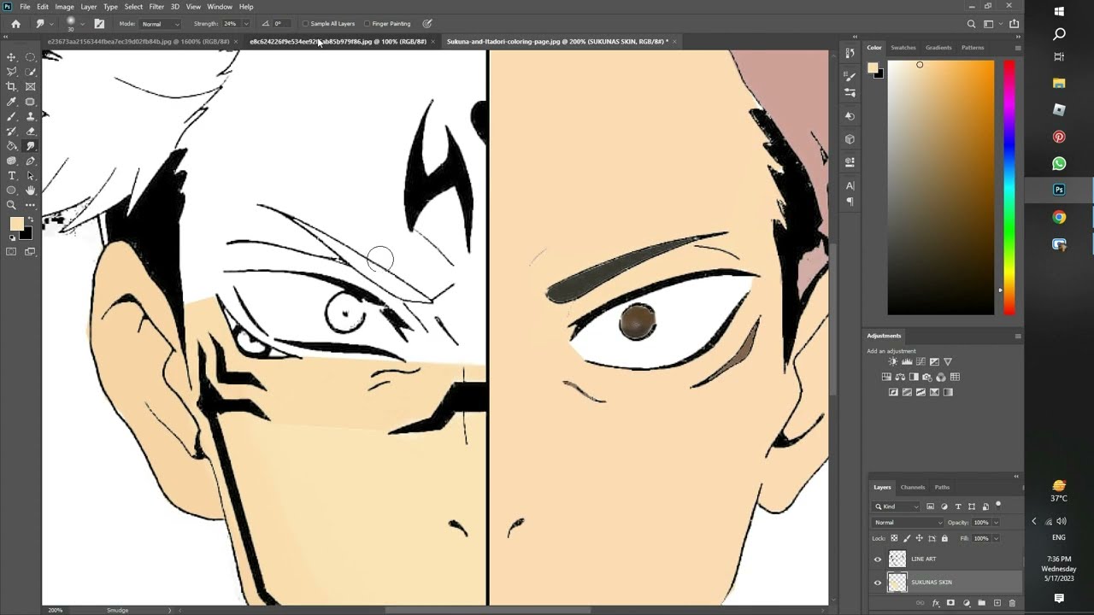Hide the SUKUNAS SKIN layer

coord(878,583)
